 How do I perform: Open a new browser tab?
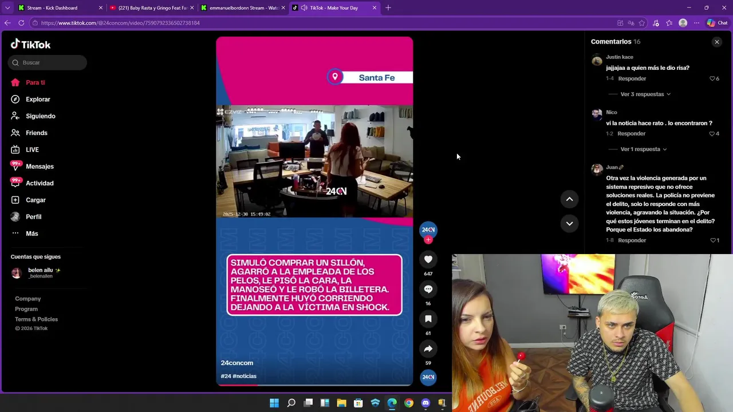[x=388, y=7]
